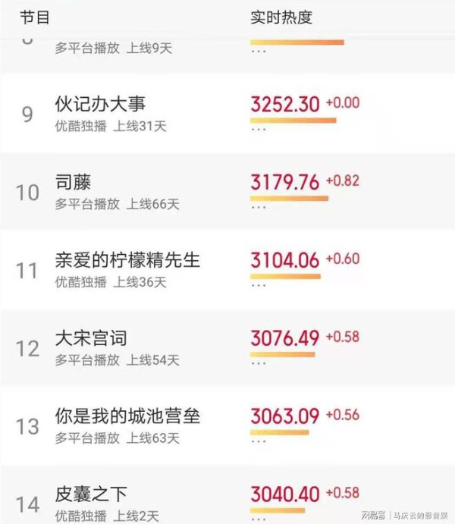The height and width of the screenshot is (524, 455).
Task: Click the heat value 3104.06
Action: (x=285, y=260)
